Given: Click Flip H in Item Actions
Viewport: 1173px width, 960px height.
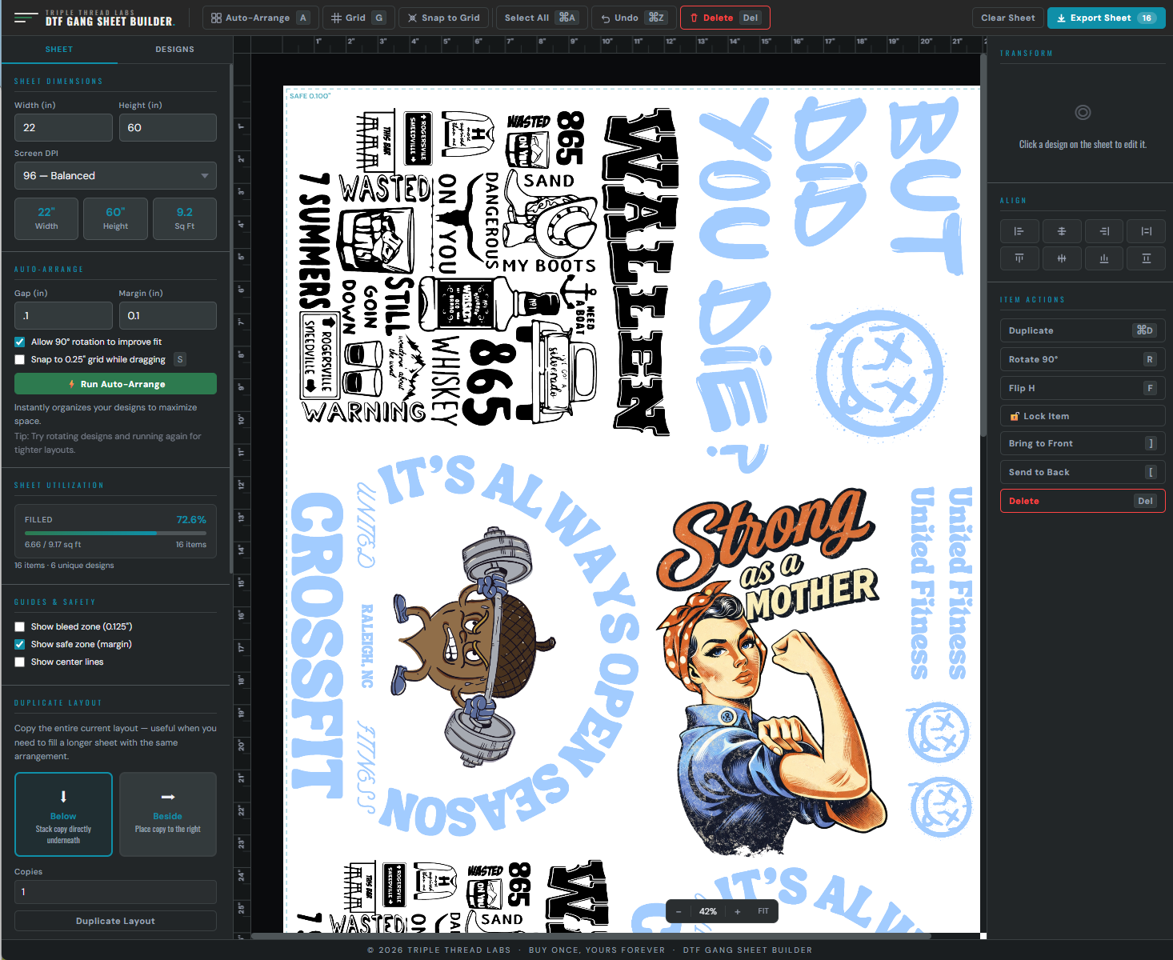Looking at the screenshot, I should [x=1083, y=388].
